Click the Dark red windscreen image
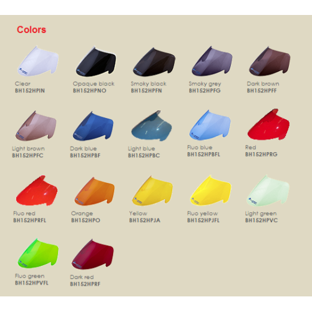Screen dimensions: 312x312 (x=93, y=255)
